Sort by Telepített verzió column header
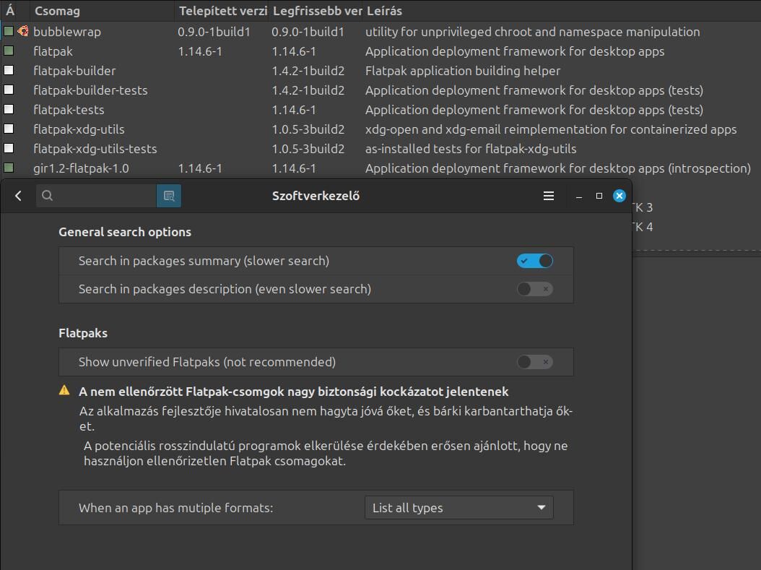This screenshot has height=570, width=761. click(x=222, y=11)
